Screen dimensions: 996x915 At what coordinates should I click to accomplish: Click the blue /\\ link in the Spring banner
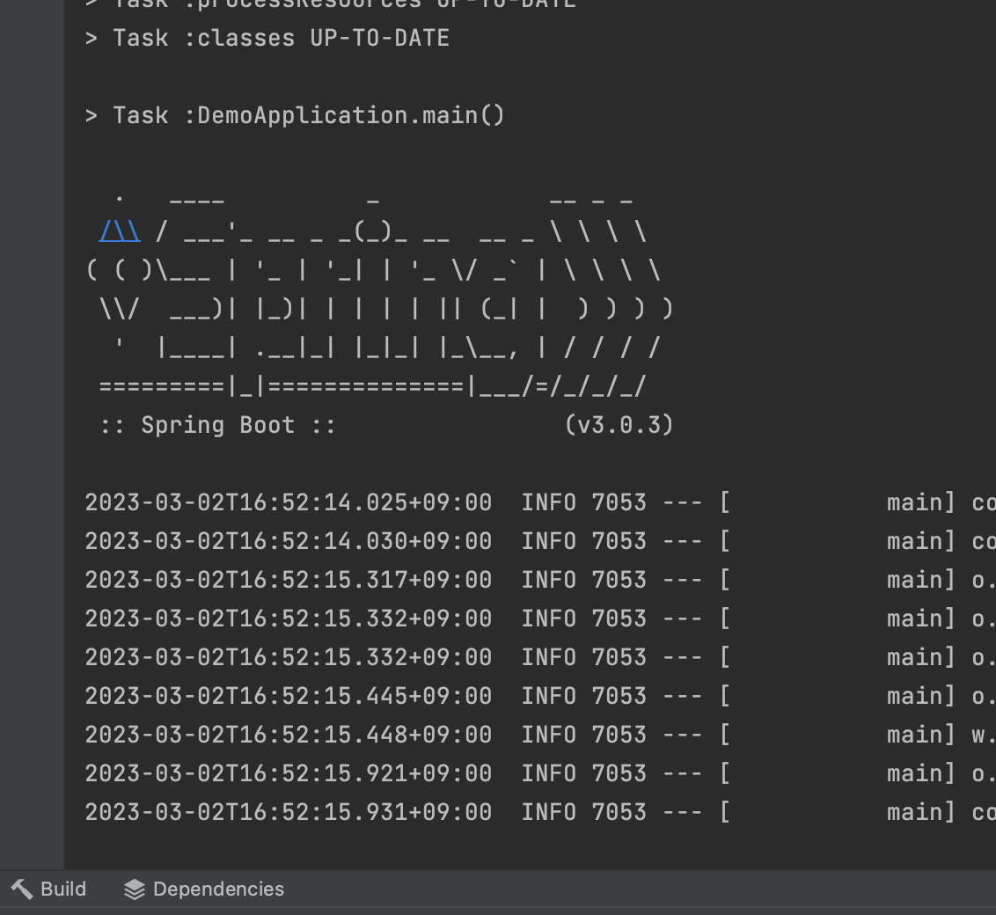pyautogui.click(x=120, y=231)
